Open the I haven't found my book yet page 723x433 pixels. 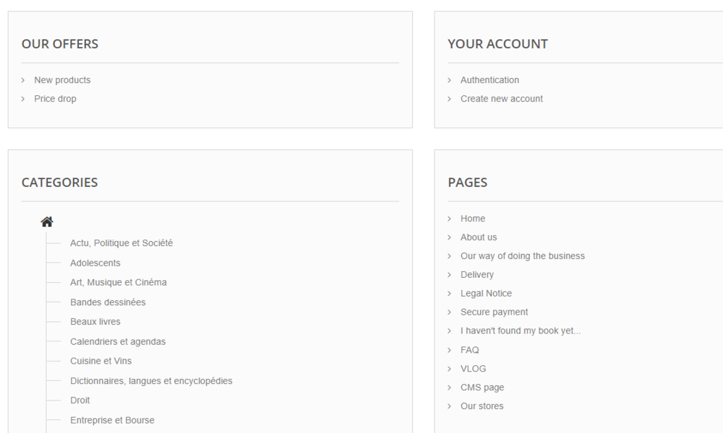[521, 331]
